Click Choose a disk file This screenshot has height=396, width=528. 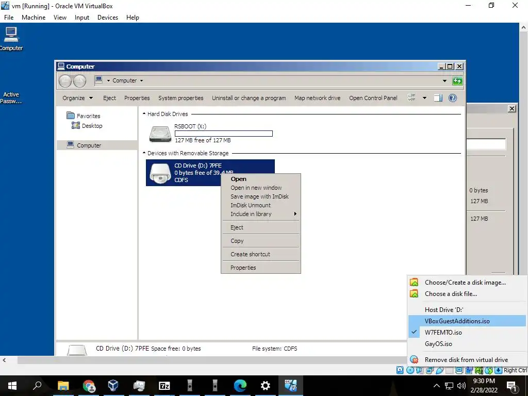pos(467,293)
